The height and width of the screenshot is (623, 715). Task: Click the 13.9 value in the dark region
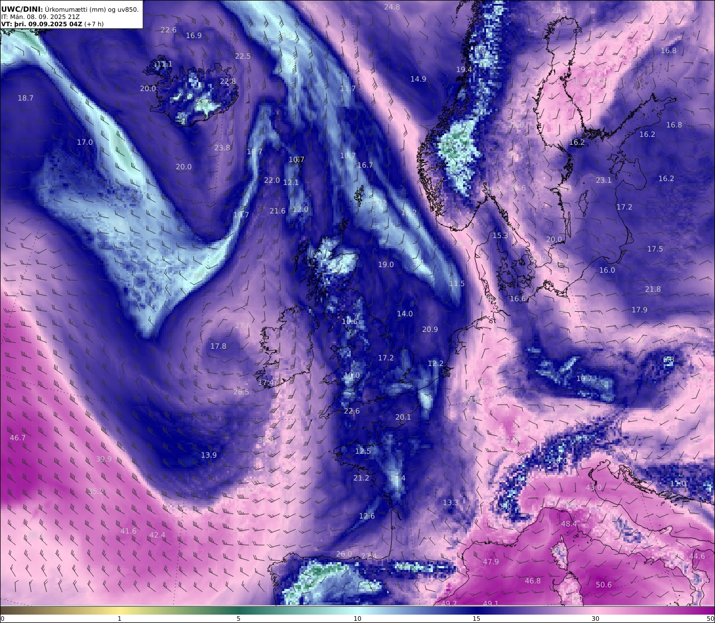(209, 455)
